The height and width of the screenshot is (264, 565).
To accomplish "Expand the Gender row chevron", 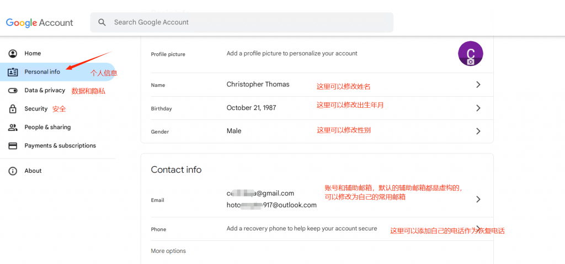I will pos(478,131).
